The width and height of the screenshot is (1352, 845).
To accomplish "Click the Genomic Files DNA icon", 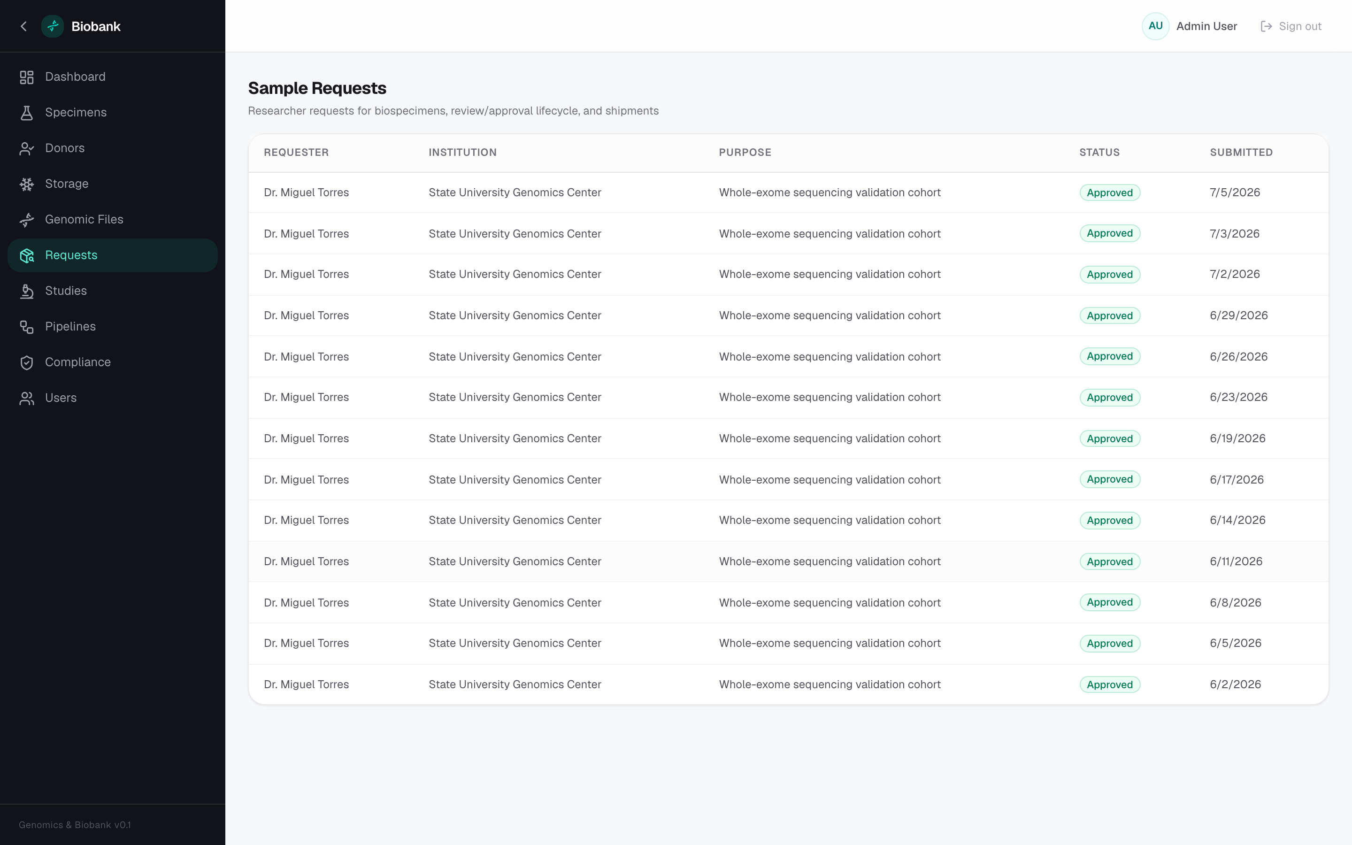I will click(x=27, y=220).
